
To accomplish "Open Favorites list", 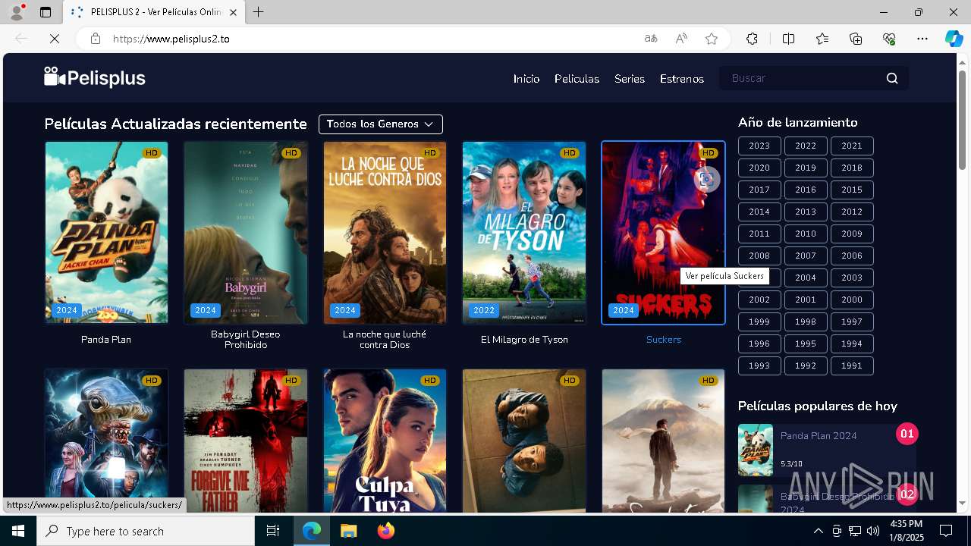I will pyautogui.click(x=822, y=39).
